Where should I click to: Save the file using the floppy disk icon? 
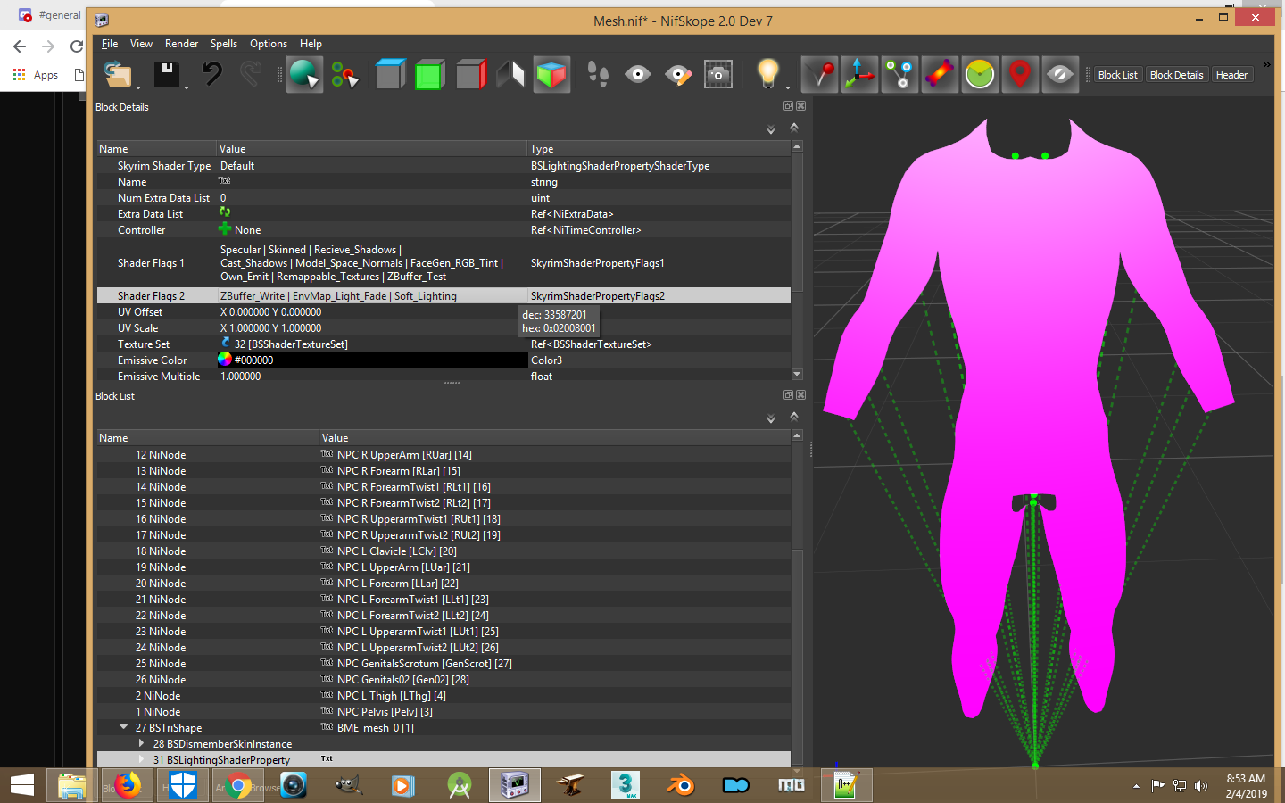pos(167,74)
